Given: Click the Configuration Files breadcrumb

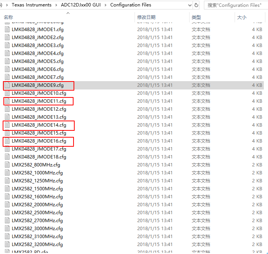Looking at the screenshot, I should (x=131, y=5).
